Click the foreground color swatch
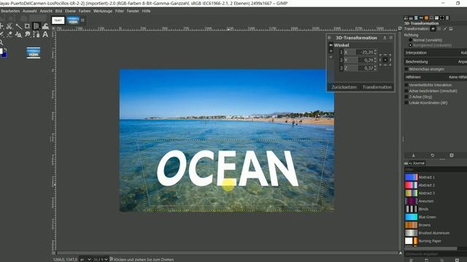Image resolution: width=467 pixels, height=262 pixels. pyautogui.click(x=1, y=51)
